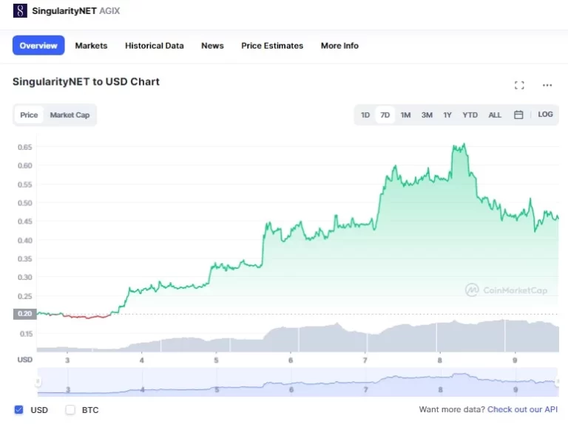Click the USD axis unit label
Viewport: 568px width, 424px height.
pyautogui.click(x=25, y=360)
